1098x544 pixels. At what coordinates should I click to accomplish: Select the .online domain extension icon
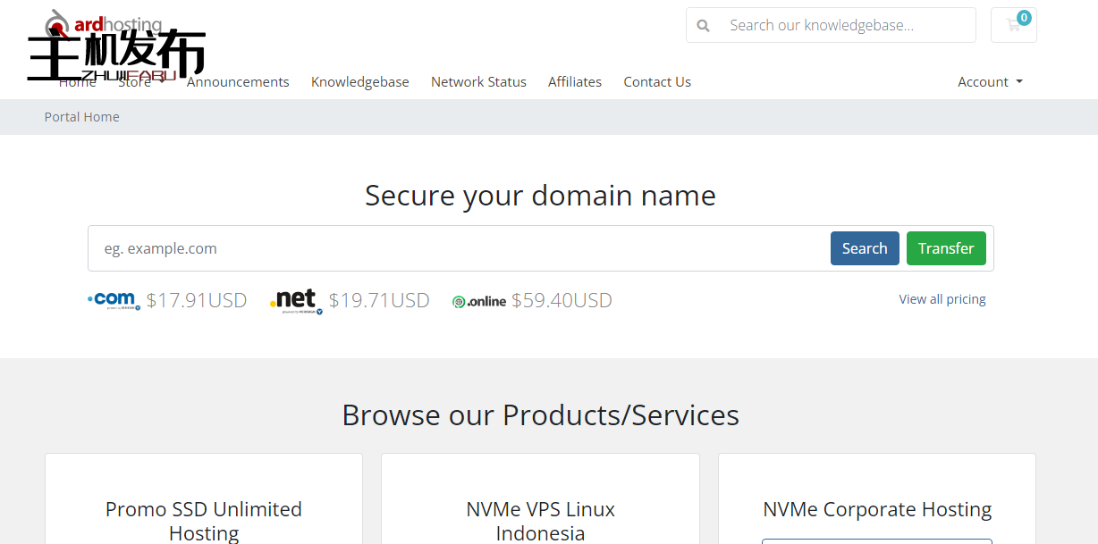pyautogui.click(x=479, y=301)
